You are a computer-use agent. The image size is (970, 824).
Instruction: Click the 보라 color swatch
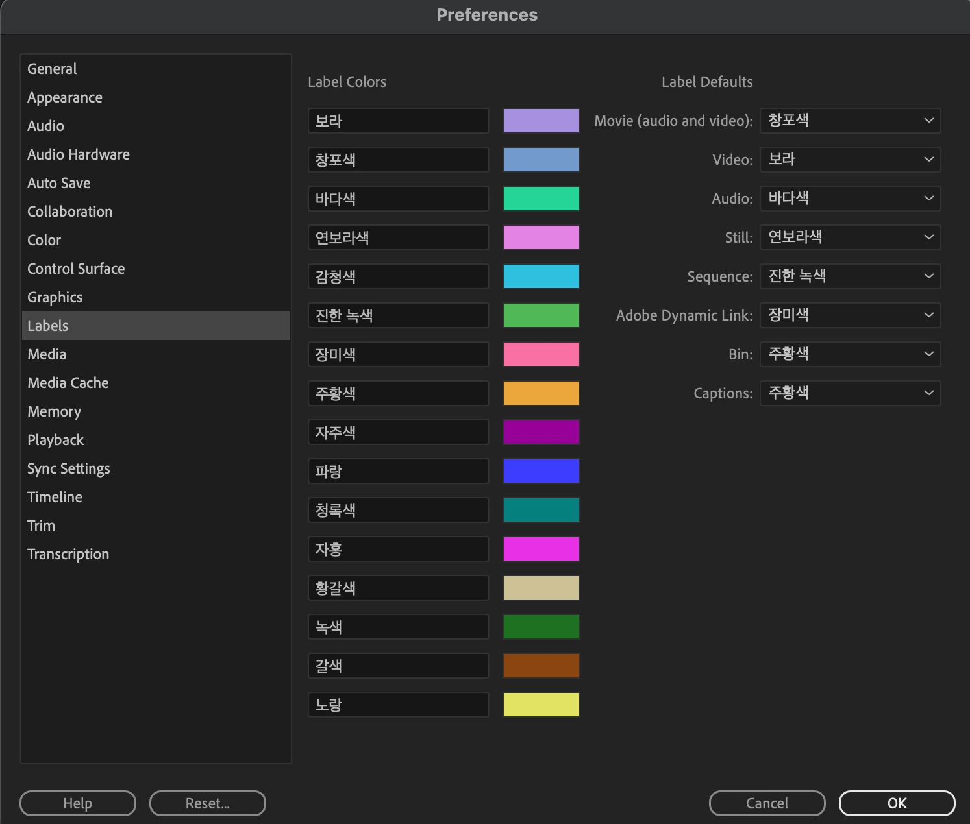(x=541, y=121)
